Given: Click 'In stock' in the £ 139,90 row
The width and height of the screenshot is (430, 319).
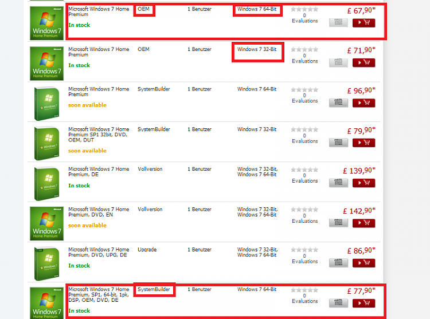Looking at the screenshot, I should coord(79,186).
